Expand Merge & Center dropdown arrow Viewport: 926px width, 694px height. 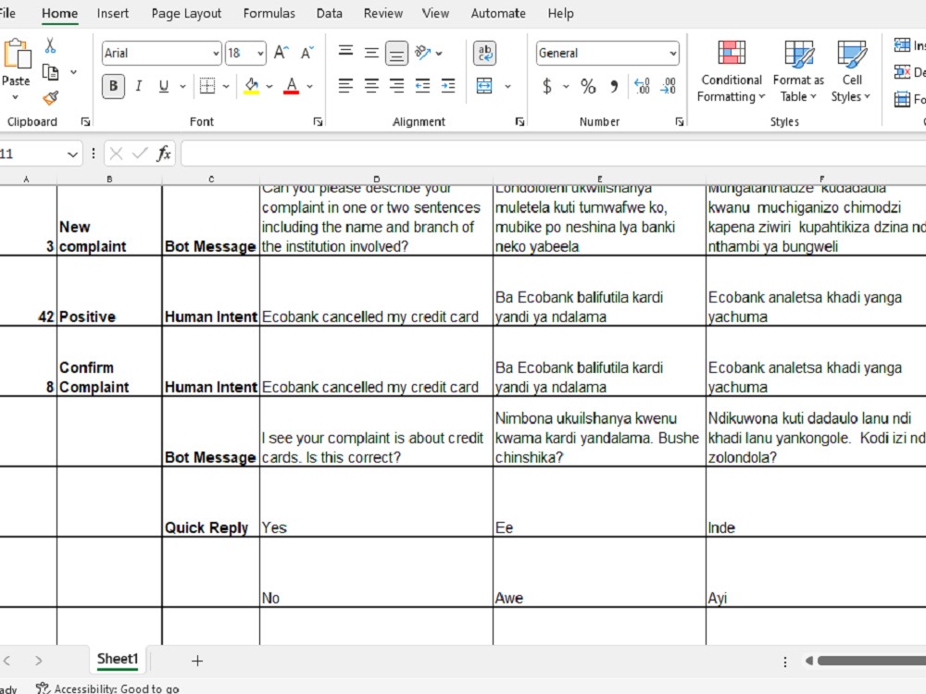[507, 87]
